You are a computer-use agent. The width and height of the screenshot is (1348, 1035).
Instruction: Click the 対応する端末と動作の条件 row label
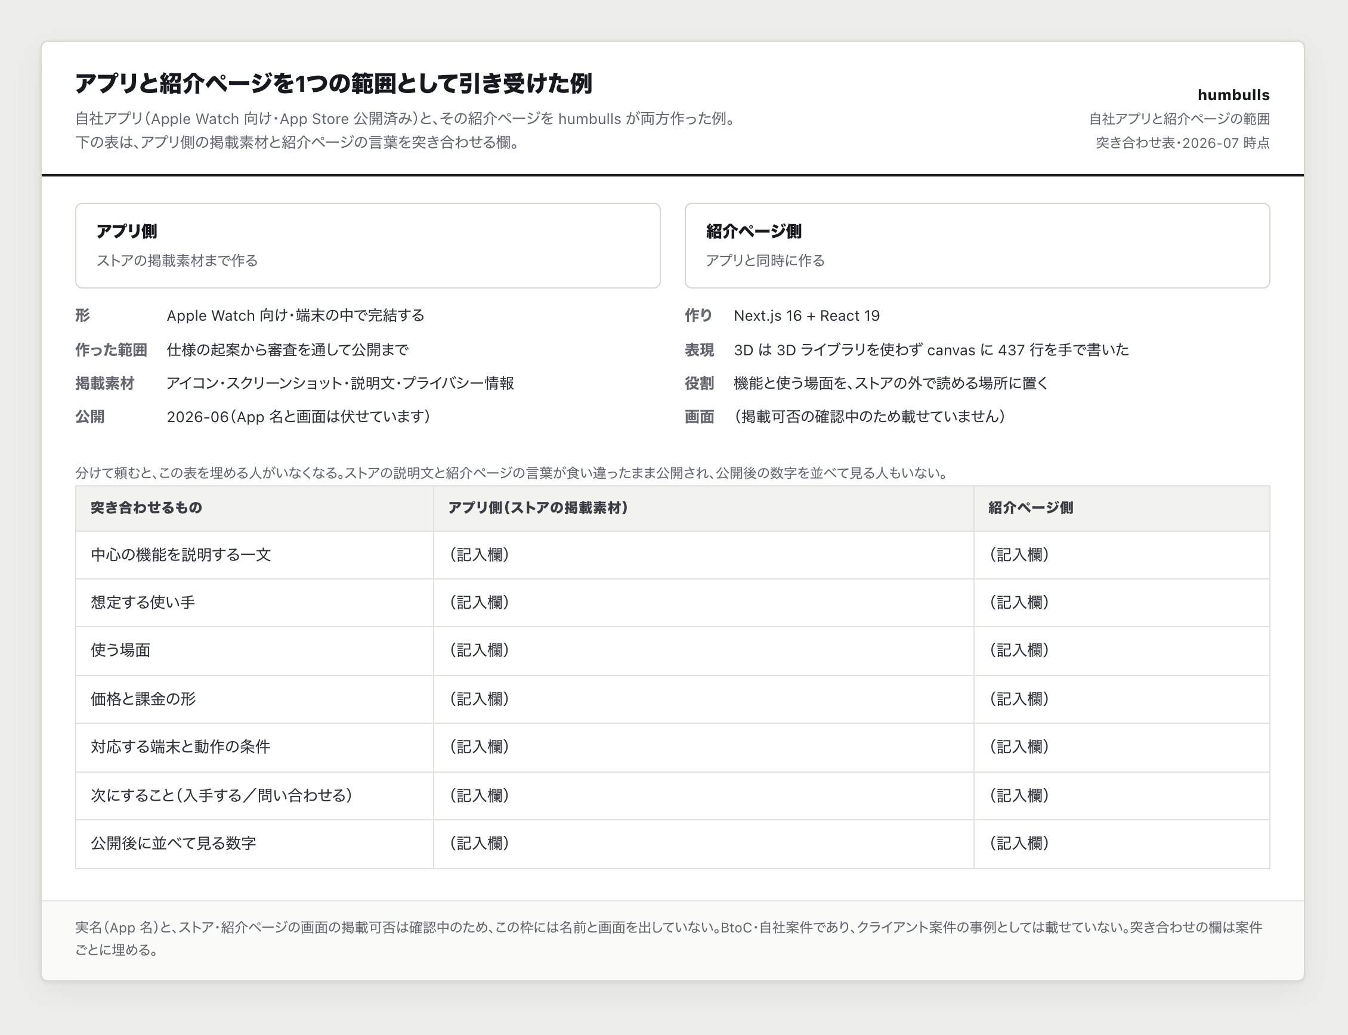click(181, 746)
